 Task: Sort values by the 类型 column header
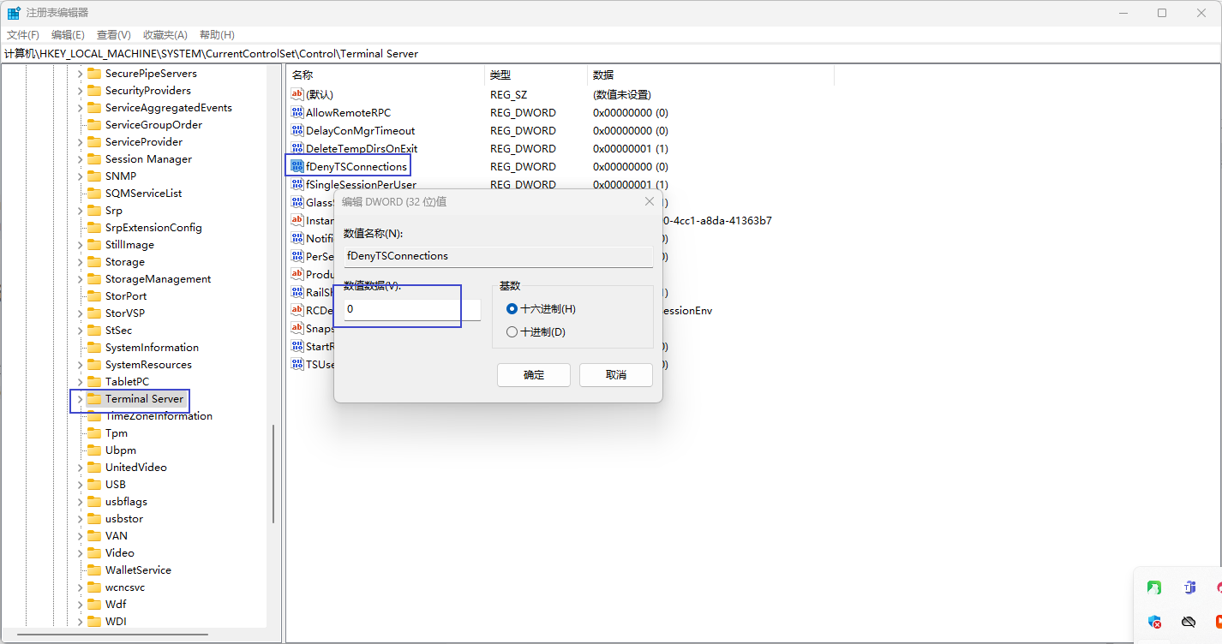[536, 75]
